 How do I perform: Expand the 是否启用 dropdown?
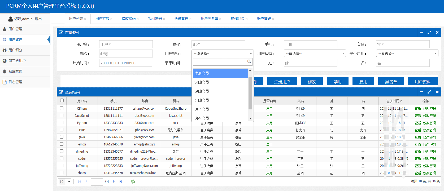407,54
